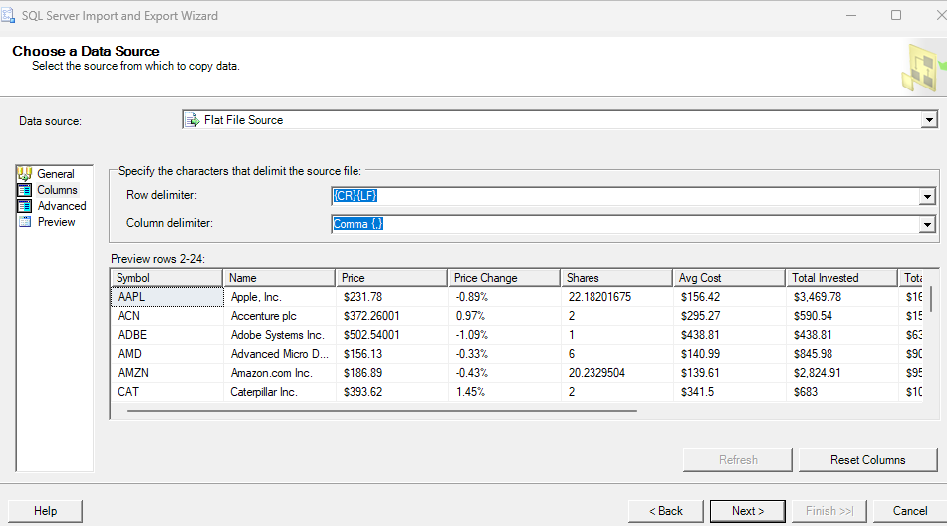The image size is (947, 526).
Task: Select the AMD symbol cell
Action: click(167, 353)
